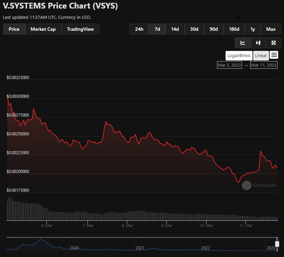Screen dimensions: 284x257
Task: Switch to line chart view icon
Action: 243,43
